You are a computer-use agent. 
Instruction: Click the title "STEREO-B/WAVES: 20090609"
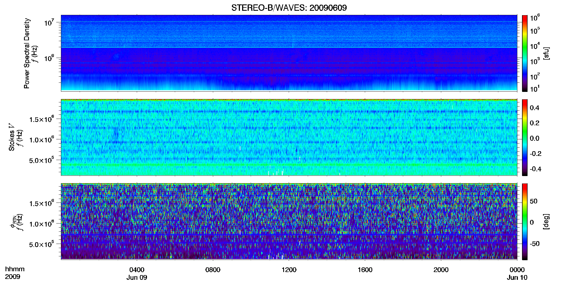(x=289, y=8)
